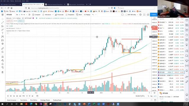The image size is (189, 106).
Task: Switch to the Calendar Forex Factory browser tab
Action: pos(11,4)
